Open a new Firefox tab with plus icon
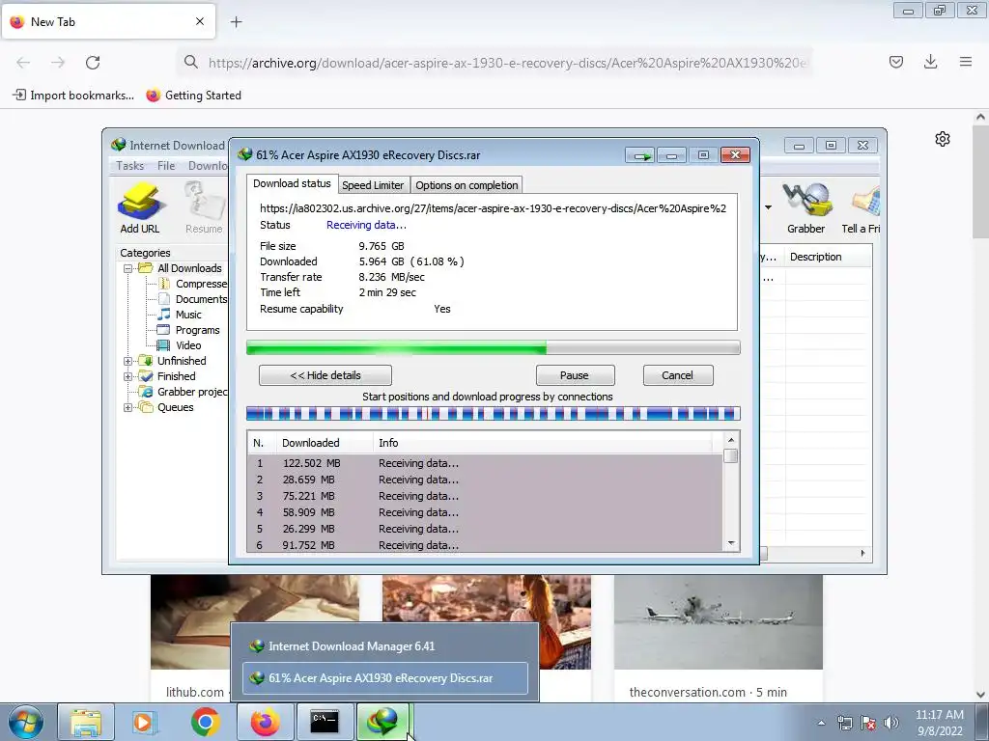 (236, 22)
